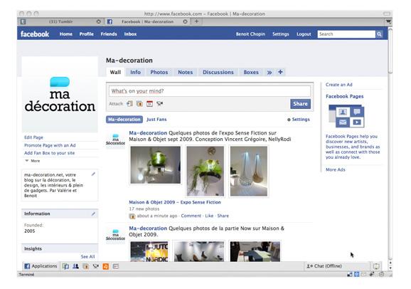Screen dimensions: 411x289
Task: Click Add Fan Box to your site
Action: (49, 153)
